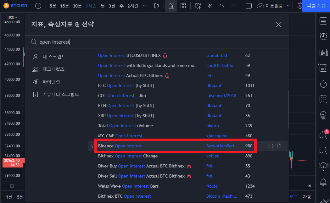Select Binance Open Interest script

tap(120, 146)
